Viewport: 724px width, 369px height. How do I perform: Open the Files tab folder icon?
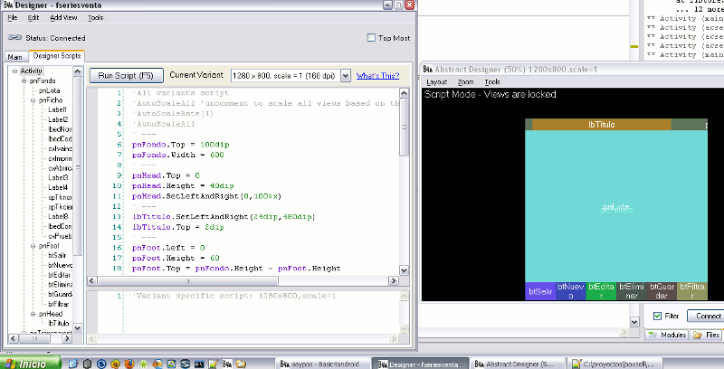pyautogui.click(x=699, y=336)
